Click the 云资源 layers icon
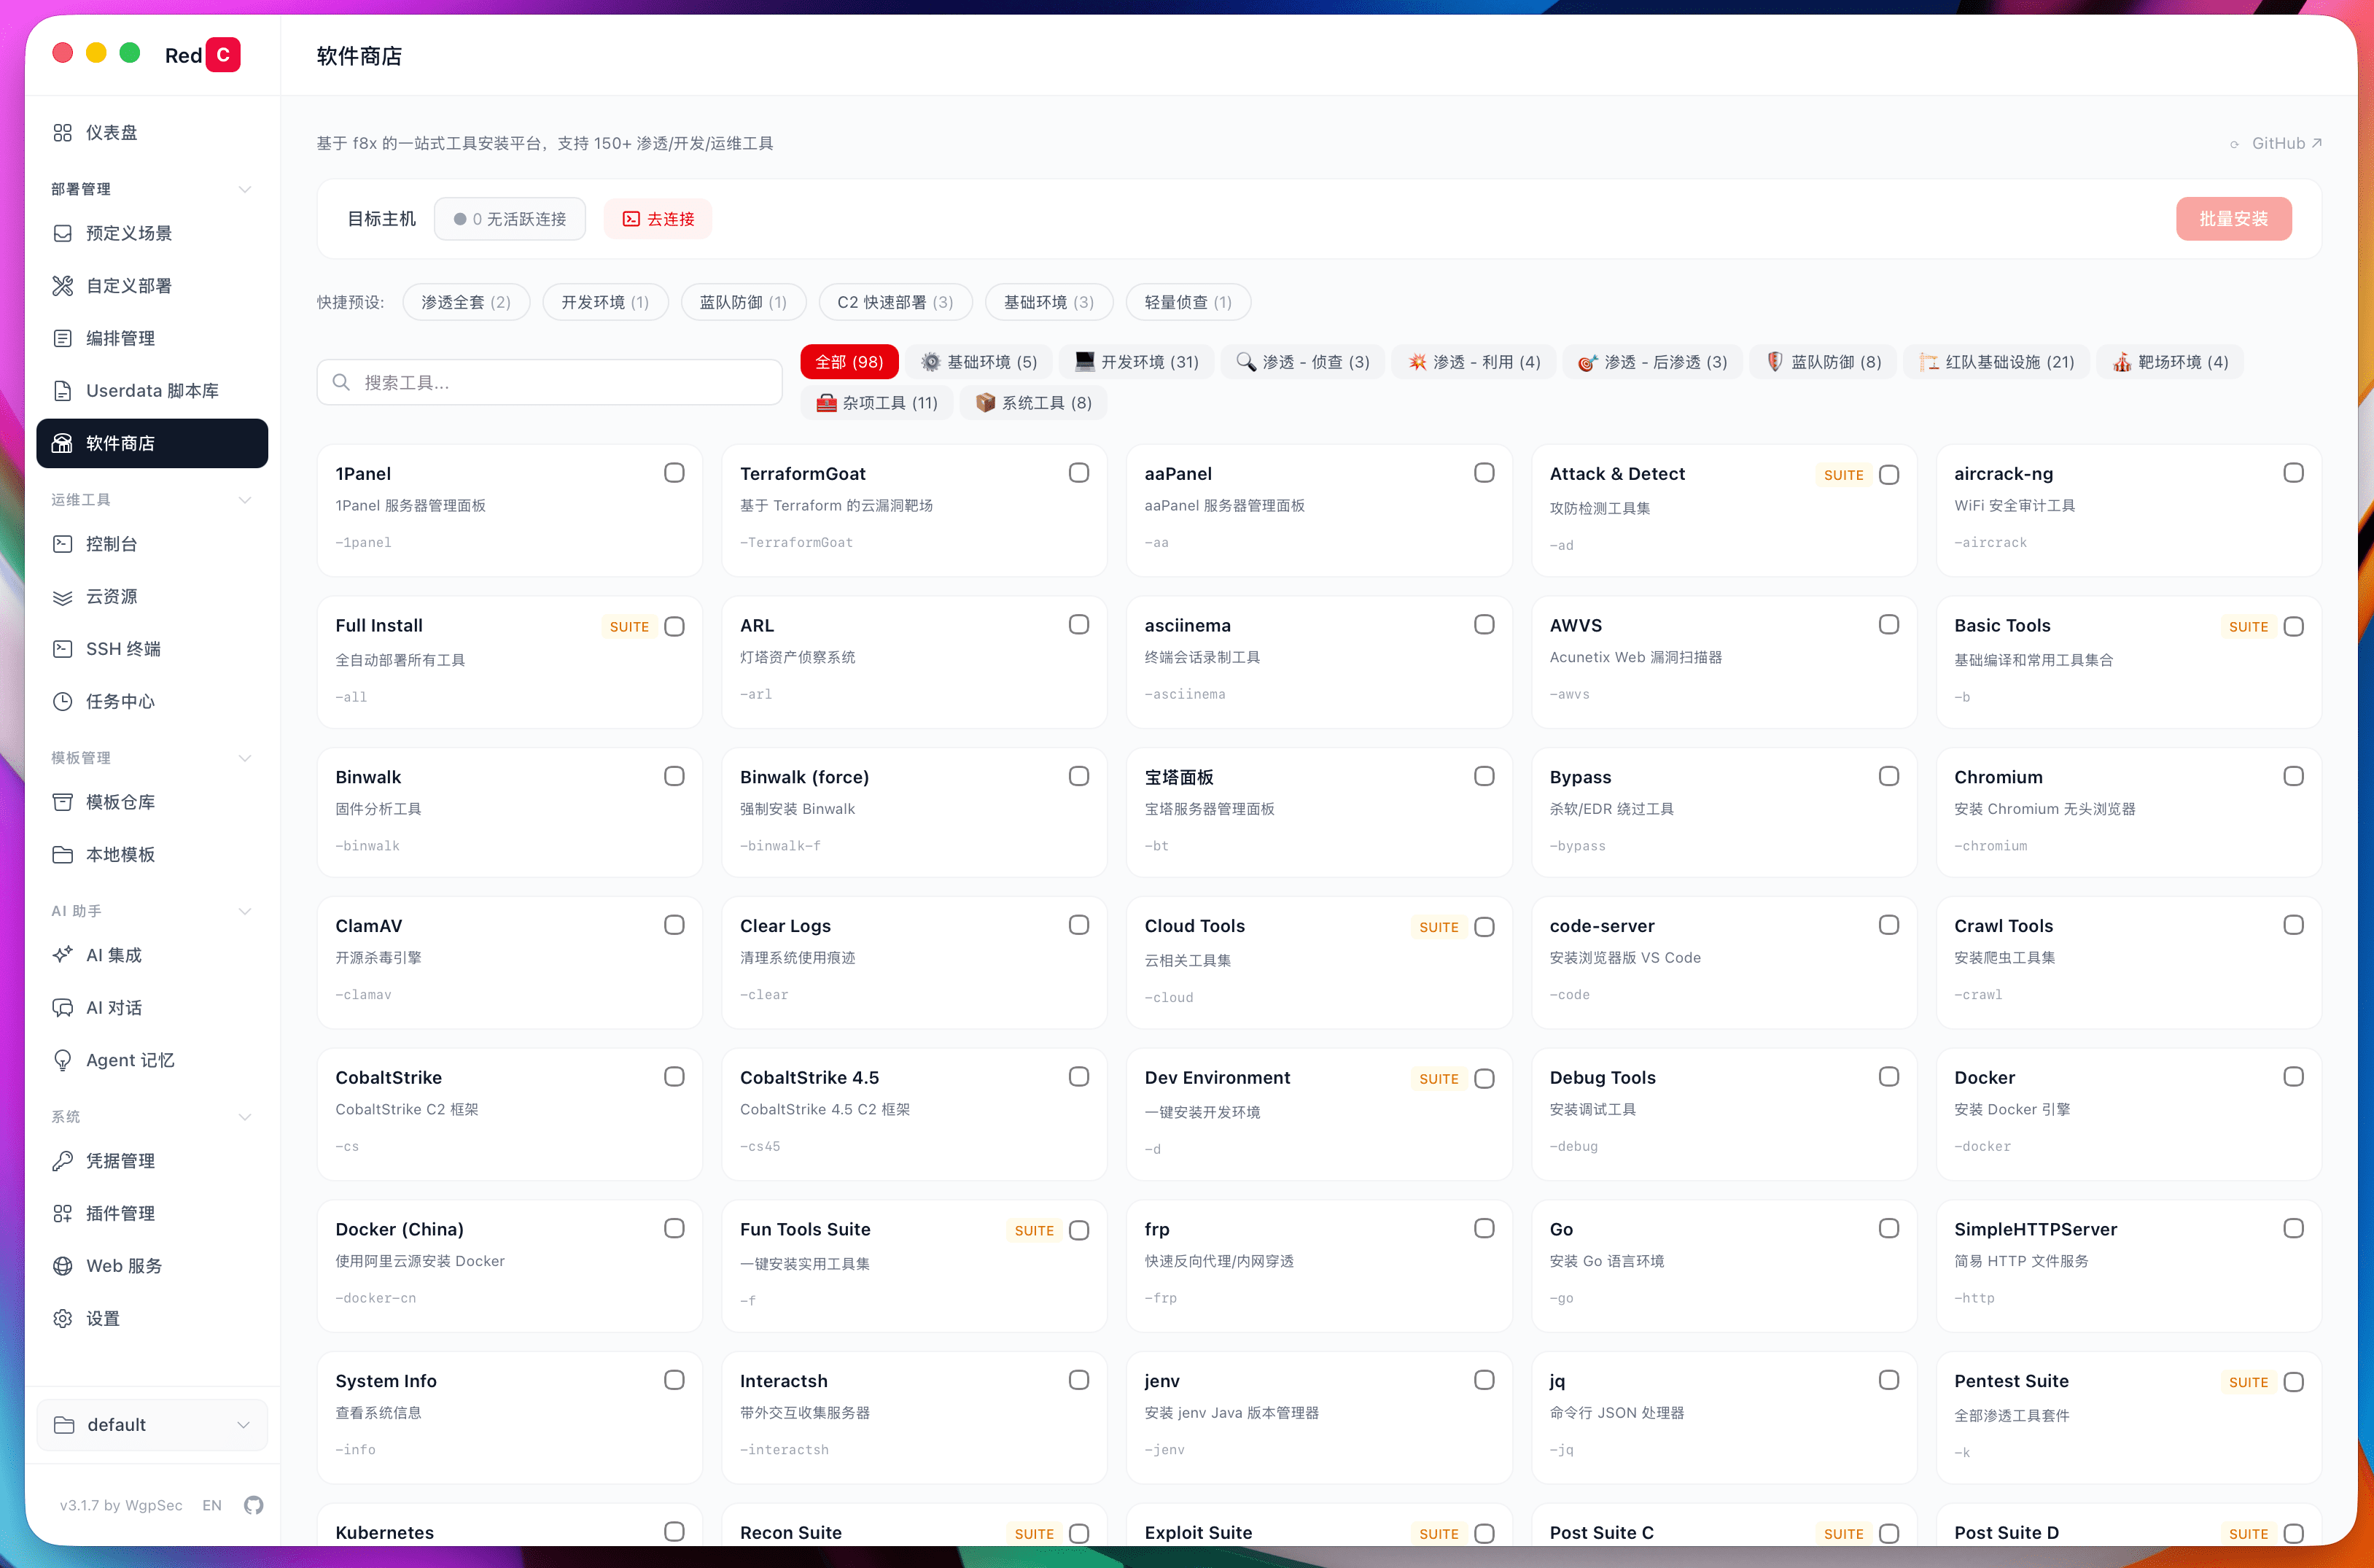Screen dimensions: 2374x1568 coord(62,597)
